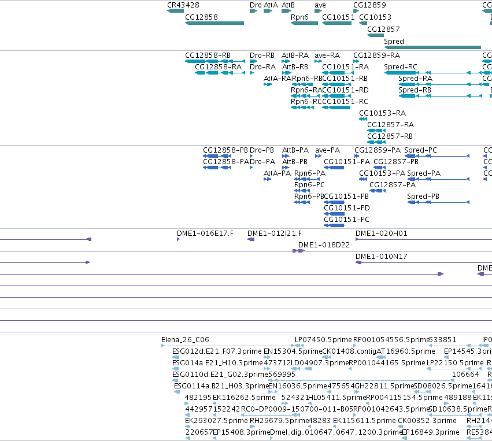Select the Rpn6 gene feature
This screenshot has width=492, height=441.
click(304, 23)
